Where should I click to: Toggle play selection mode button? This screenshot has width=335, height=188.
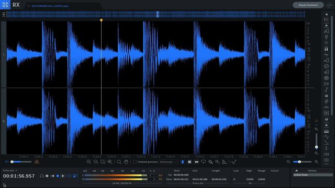pyautogui.click(x=75, y=176)
